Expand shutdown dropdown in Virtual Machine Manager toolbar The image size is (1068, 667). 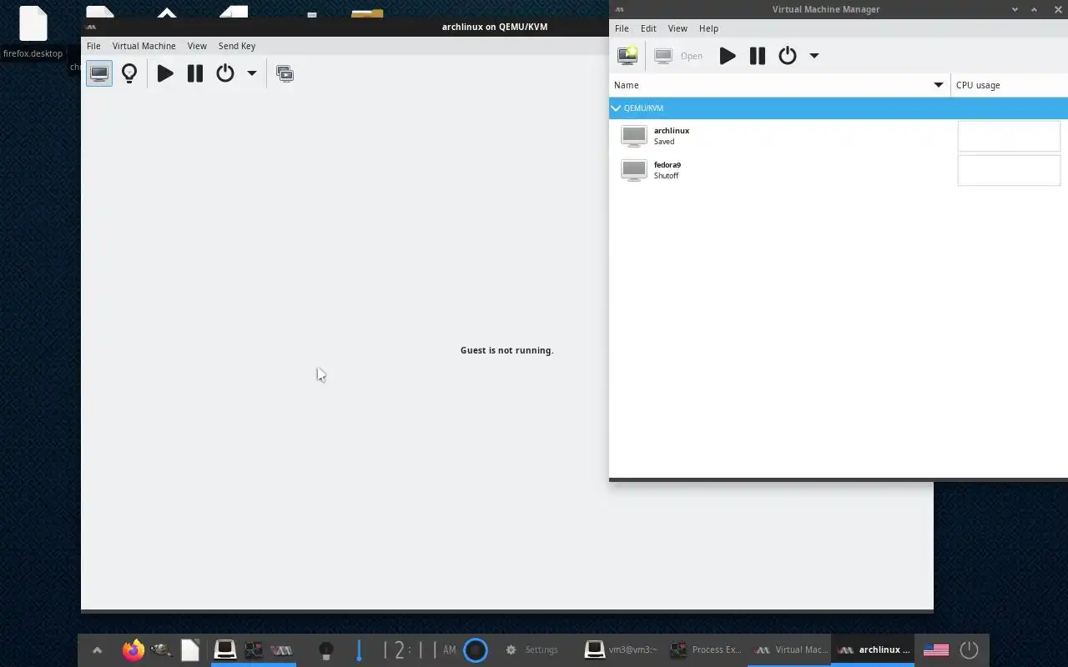(814, 56)
